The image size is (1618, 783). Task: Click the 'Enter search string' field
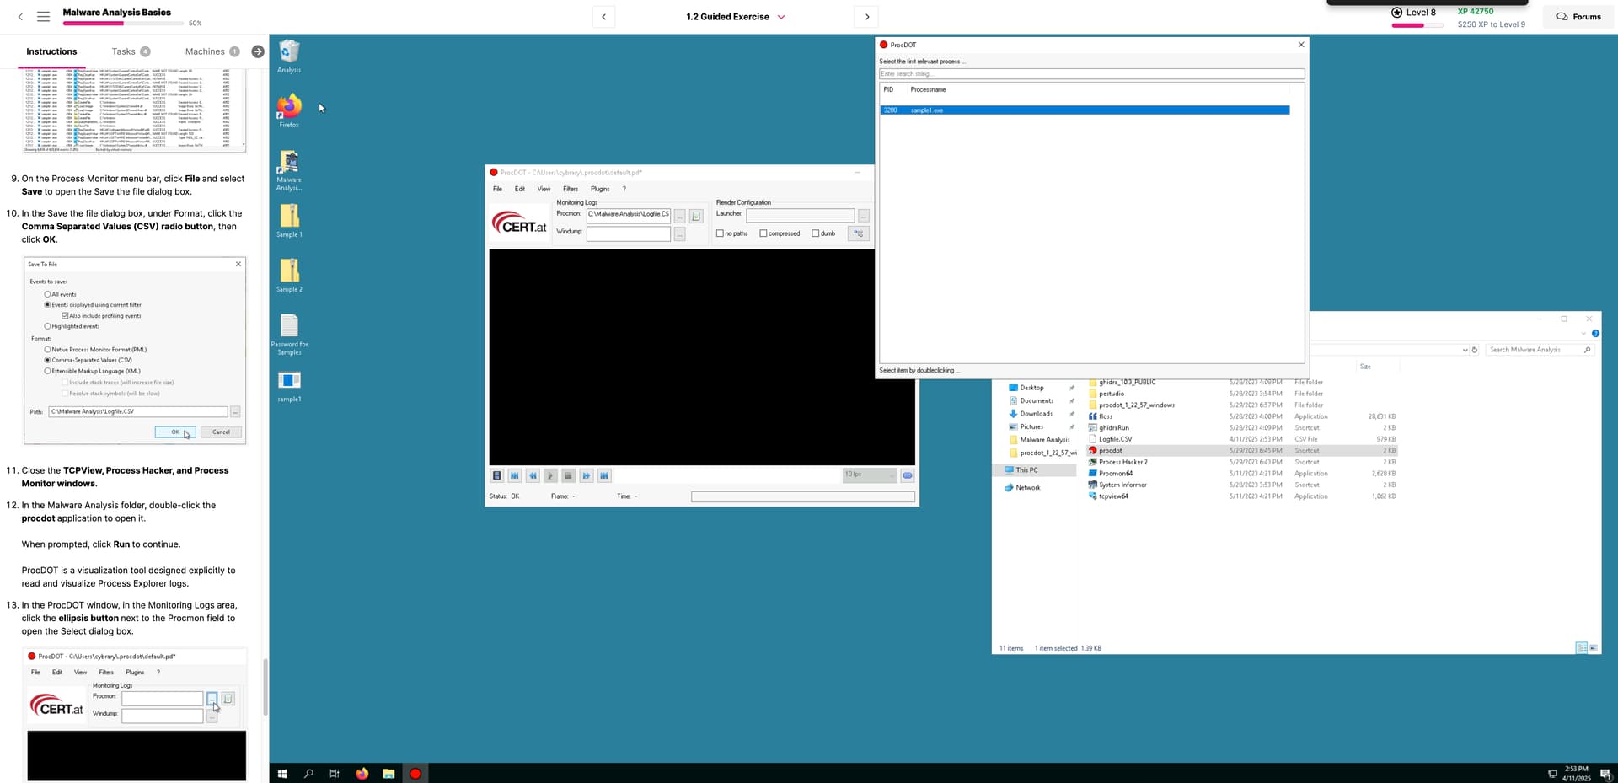click(1091, 74)
